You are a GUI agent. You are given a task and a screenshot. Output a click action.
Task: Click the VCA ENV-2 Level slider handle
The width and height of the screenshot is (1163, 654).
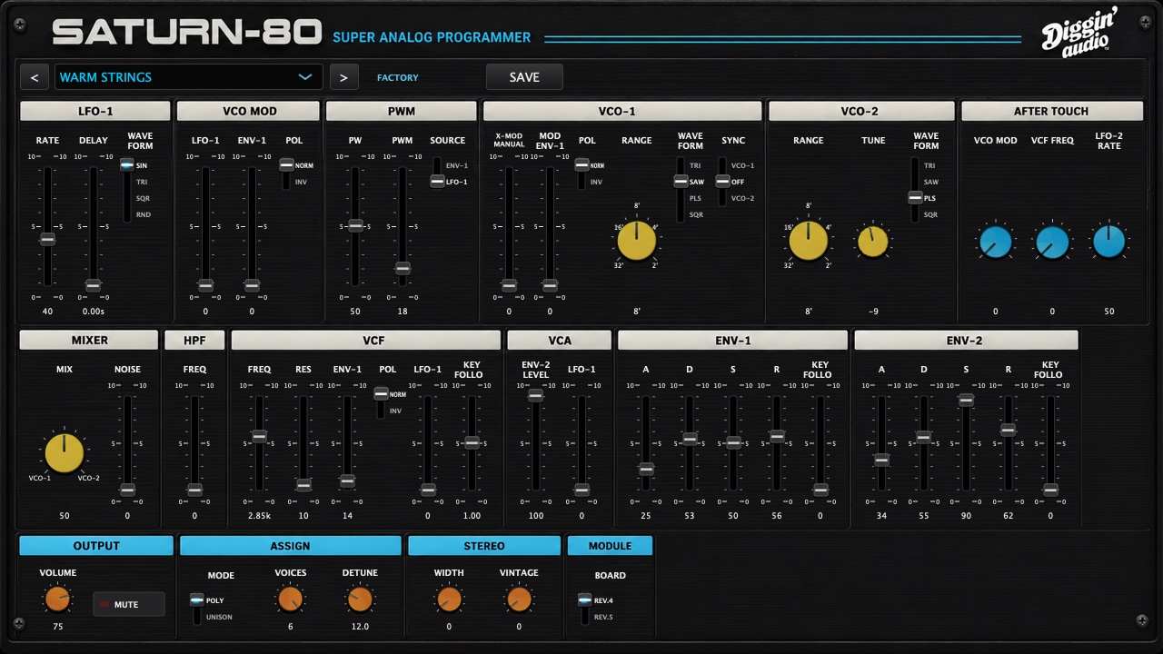535,395
